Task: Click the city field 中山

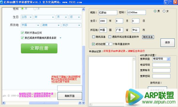Action: click(x=136, y=30)
